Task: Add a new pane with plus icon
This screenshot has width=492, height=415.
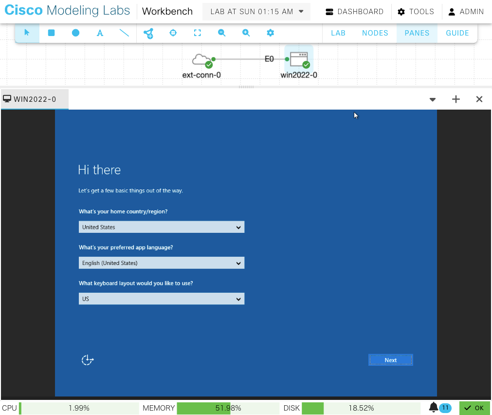Action: [456, 99]
